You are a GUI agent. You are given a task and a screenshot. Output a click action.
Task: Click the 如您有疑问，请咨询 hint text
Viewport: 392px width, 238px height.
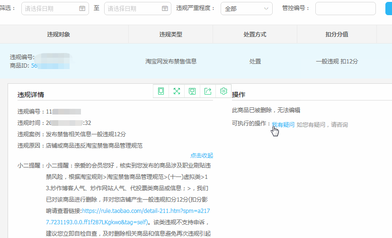[x=322, y=124]
